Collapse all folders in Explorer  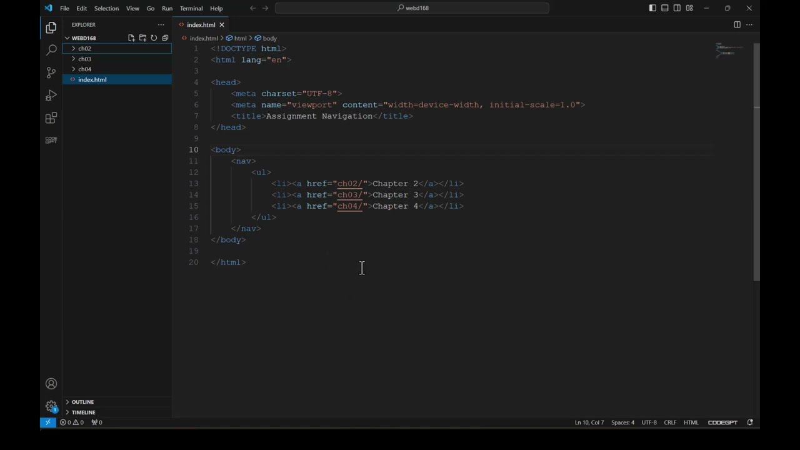(x=165, y=38)
